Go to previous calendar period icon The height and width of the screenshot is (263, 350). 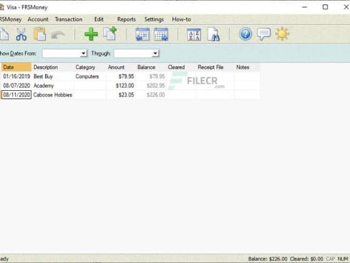pyautogui.click(x=142, y=34)
